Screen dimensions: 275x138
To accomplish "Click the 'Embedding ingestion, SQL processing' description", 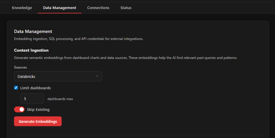I will (x=79, y=39).
